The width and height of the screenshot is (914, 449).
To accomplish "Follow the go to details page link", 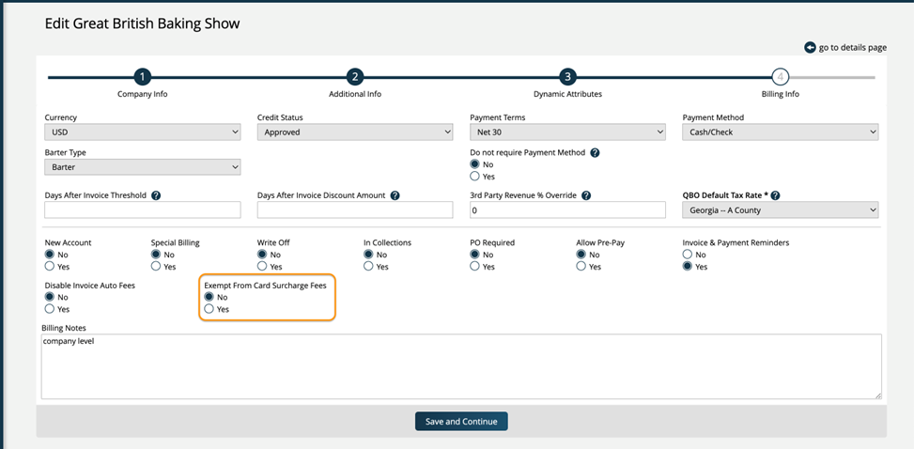I will click(853, 47).
